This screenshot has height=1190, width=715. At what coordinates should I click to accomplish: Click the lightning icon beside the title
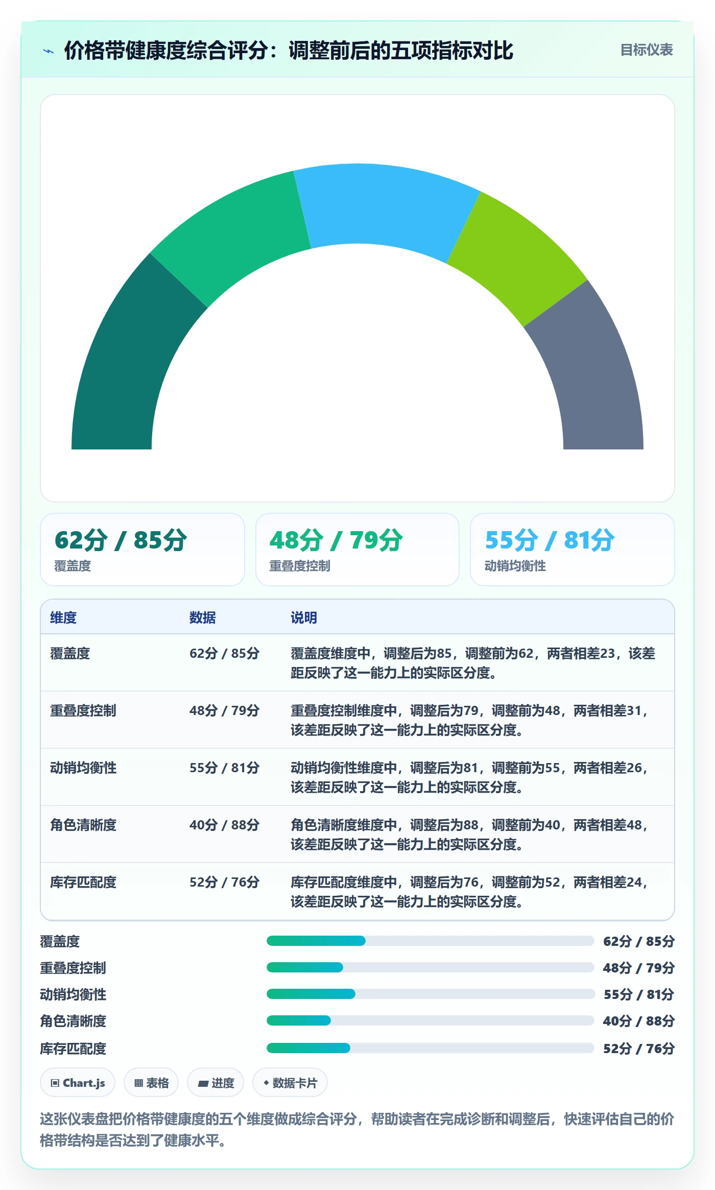click(x=49, y=51)
